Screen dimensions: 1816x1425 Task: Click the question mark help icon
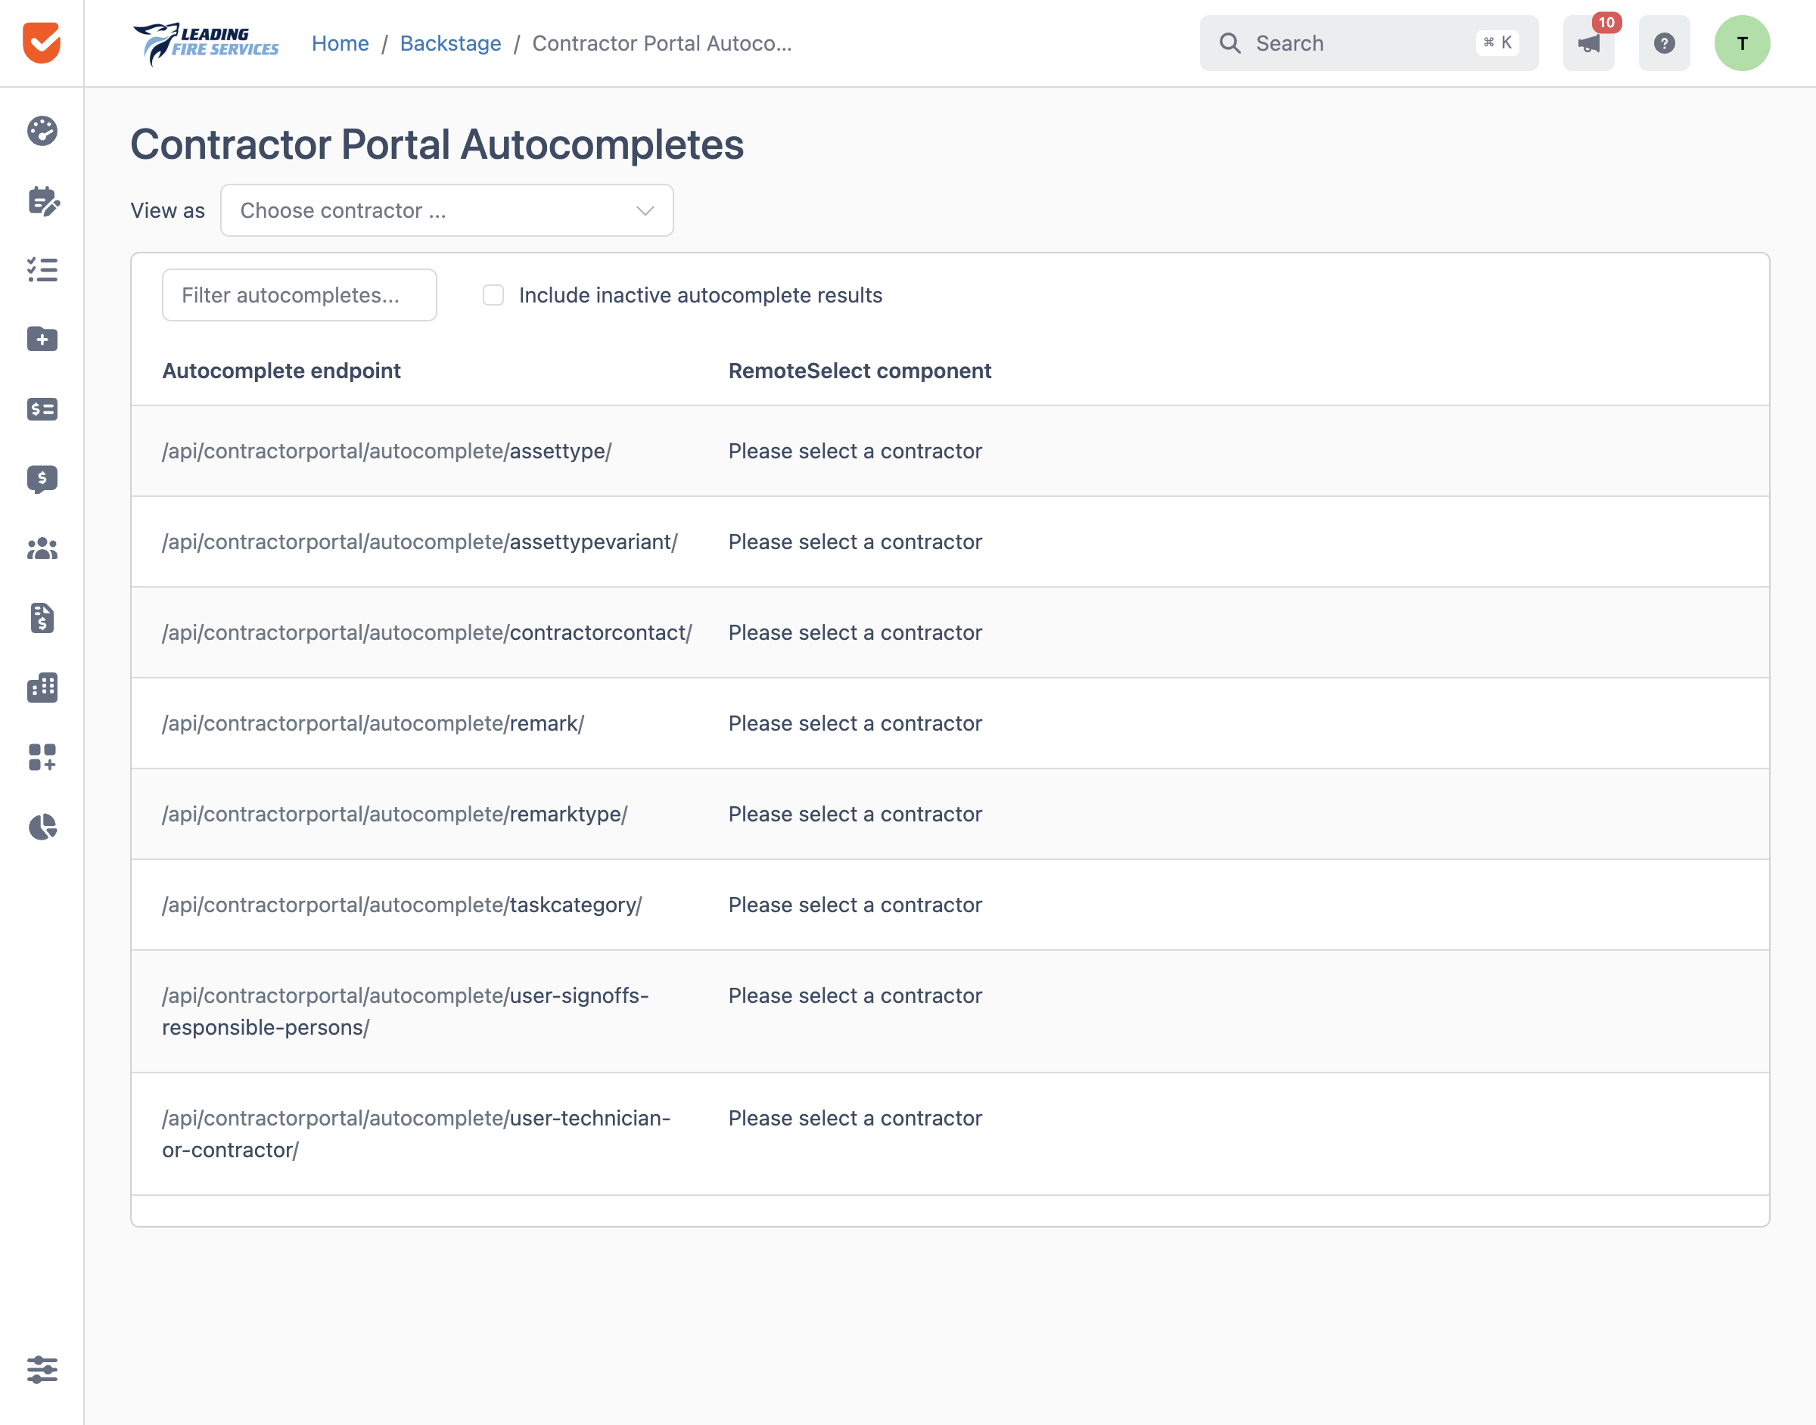1664,43
